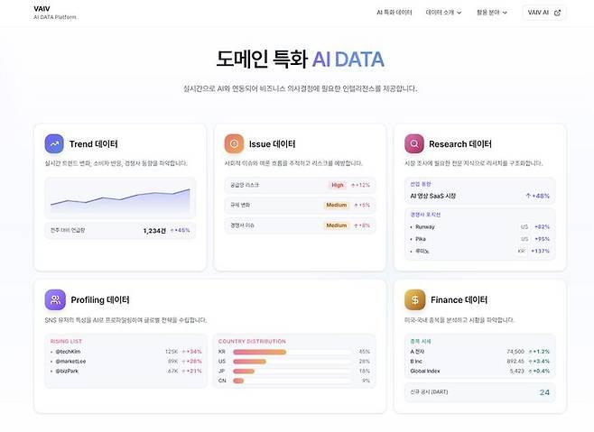Click the RISING LIST heading
The image size is (594, 432).
(66, 341)
